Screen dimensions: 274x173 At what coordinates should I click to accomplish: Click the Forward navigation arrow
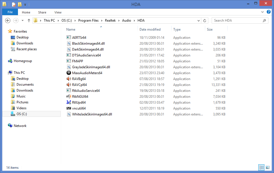click(16, 21)
